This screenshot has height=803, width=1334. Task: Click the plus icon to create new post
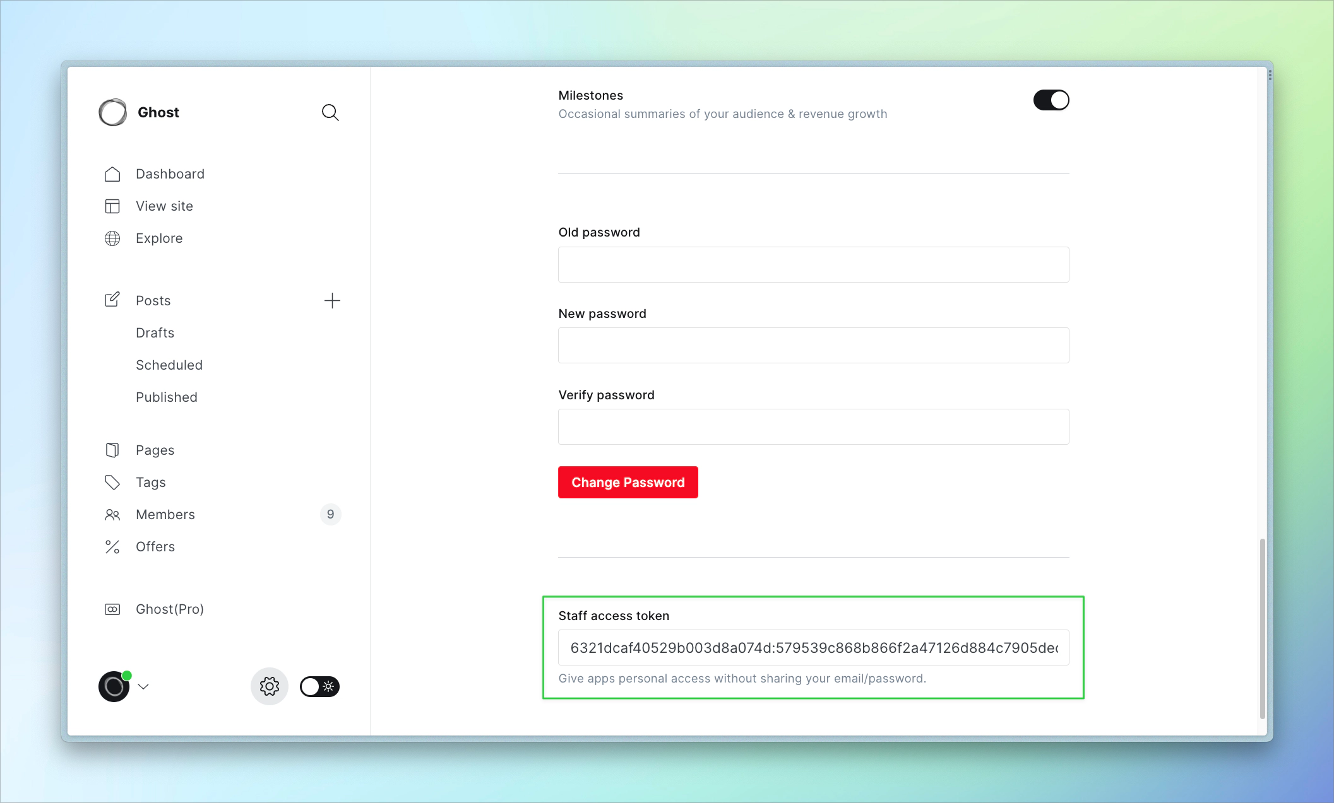point(332,300)
